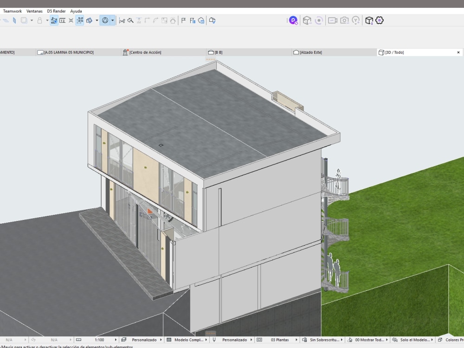
Task: Click the model check checkmark icon
Action: tap(212, 20)
